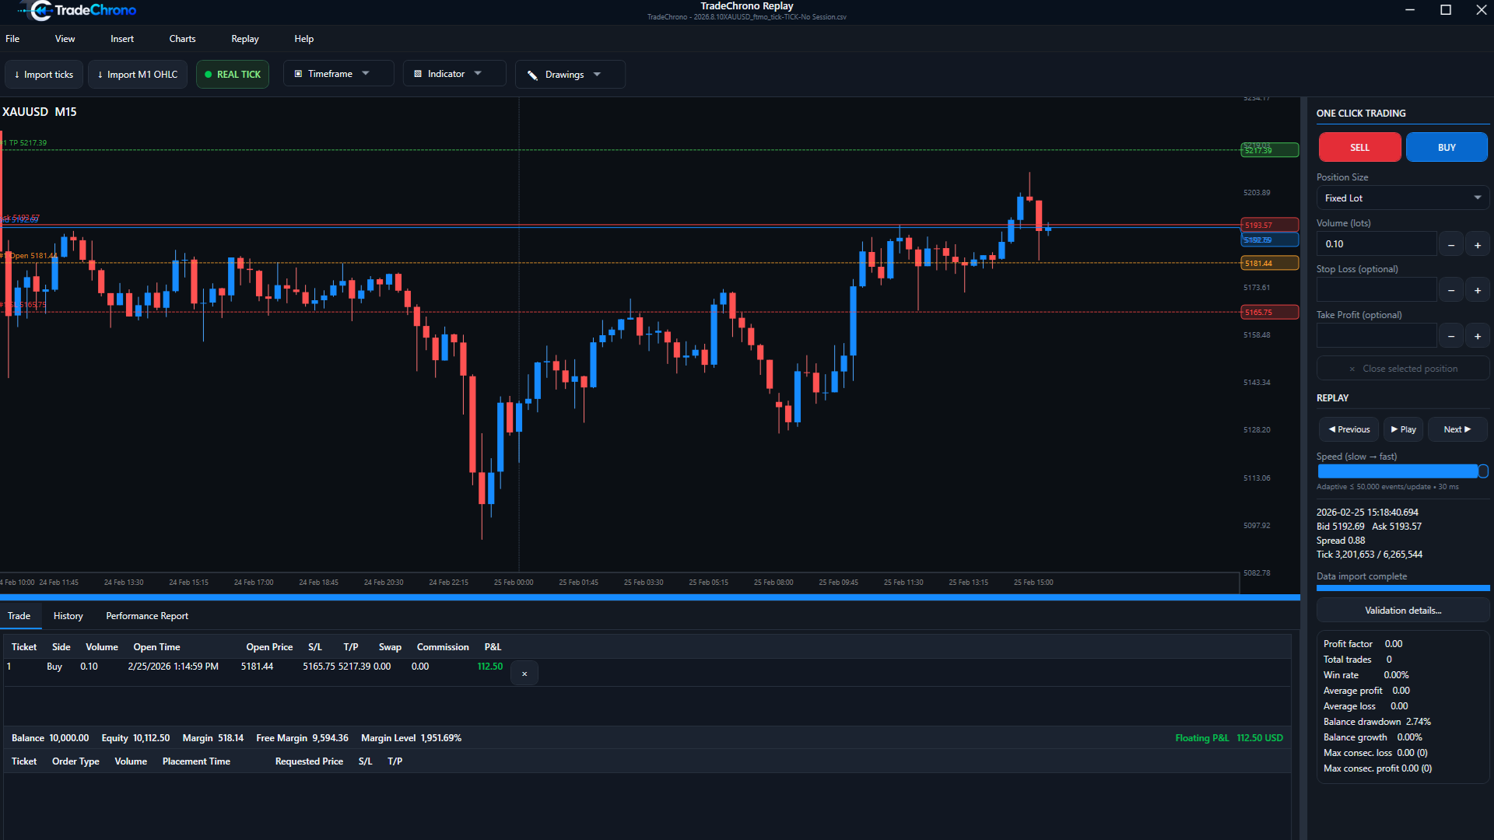This screenshot has width=1494, height=840.
Task: Click the replay Speed slider handle
Action: (1483, 471)
